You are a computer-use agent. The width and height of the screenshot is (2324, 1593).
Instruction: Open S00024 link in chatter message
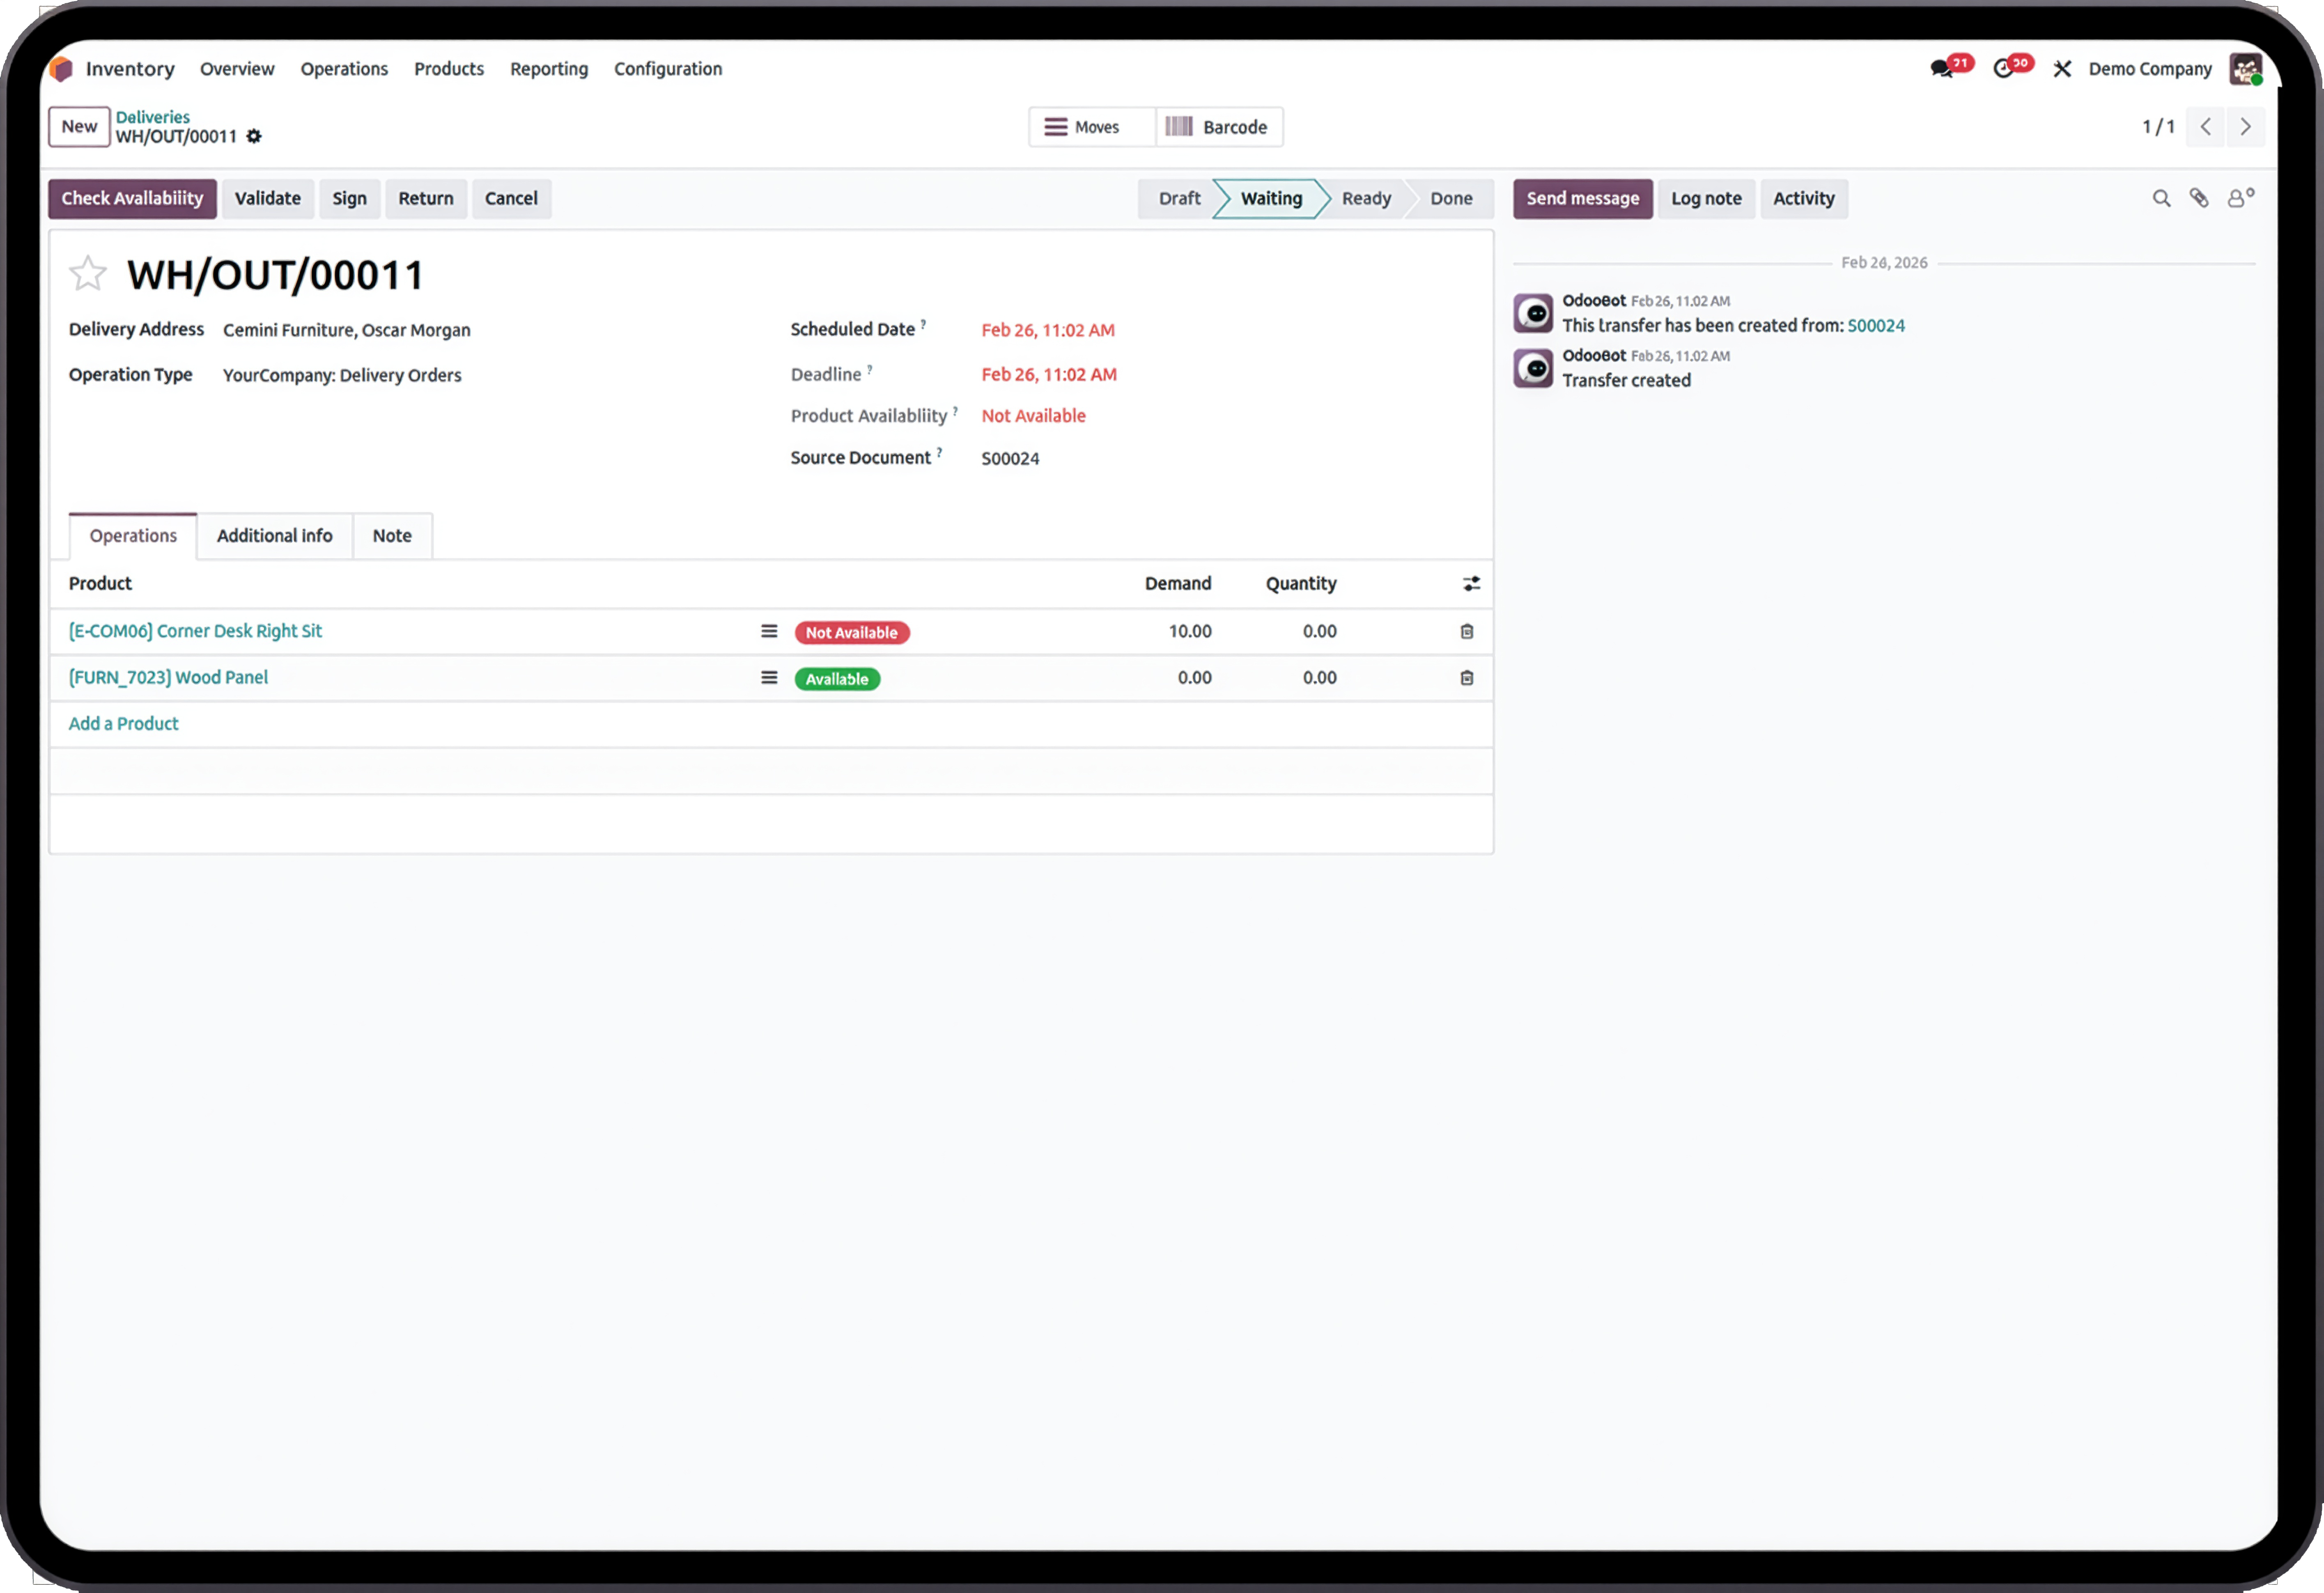(1876, 325)
